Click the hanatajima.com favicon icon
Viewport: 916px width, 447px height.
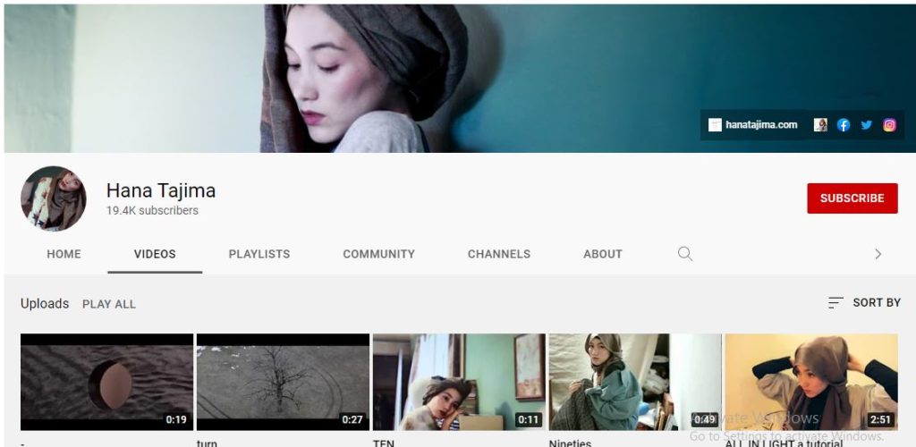[x=715, y=125]
